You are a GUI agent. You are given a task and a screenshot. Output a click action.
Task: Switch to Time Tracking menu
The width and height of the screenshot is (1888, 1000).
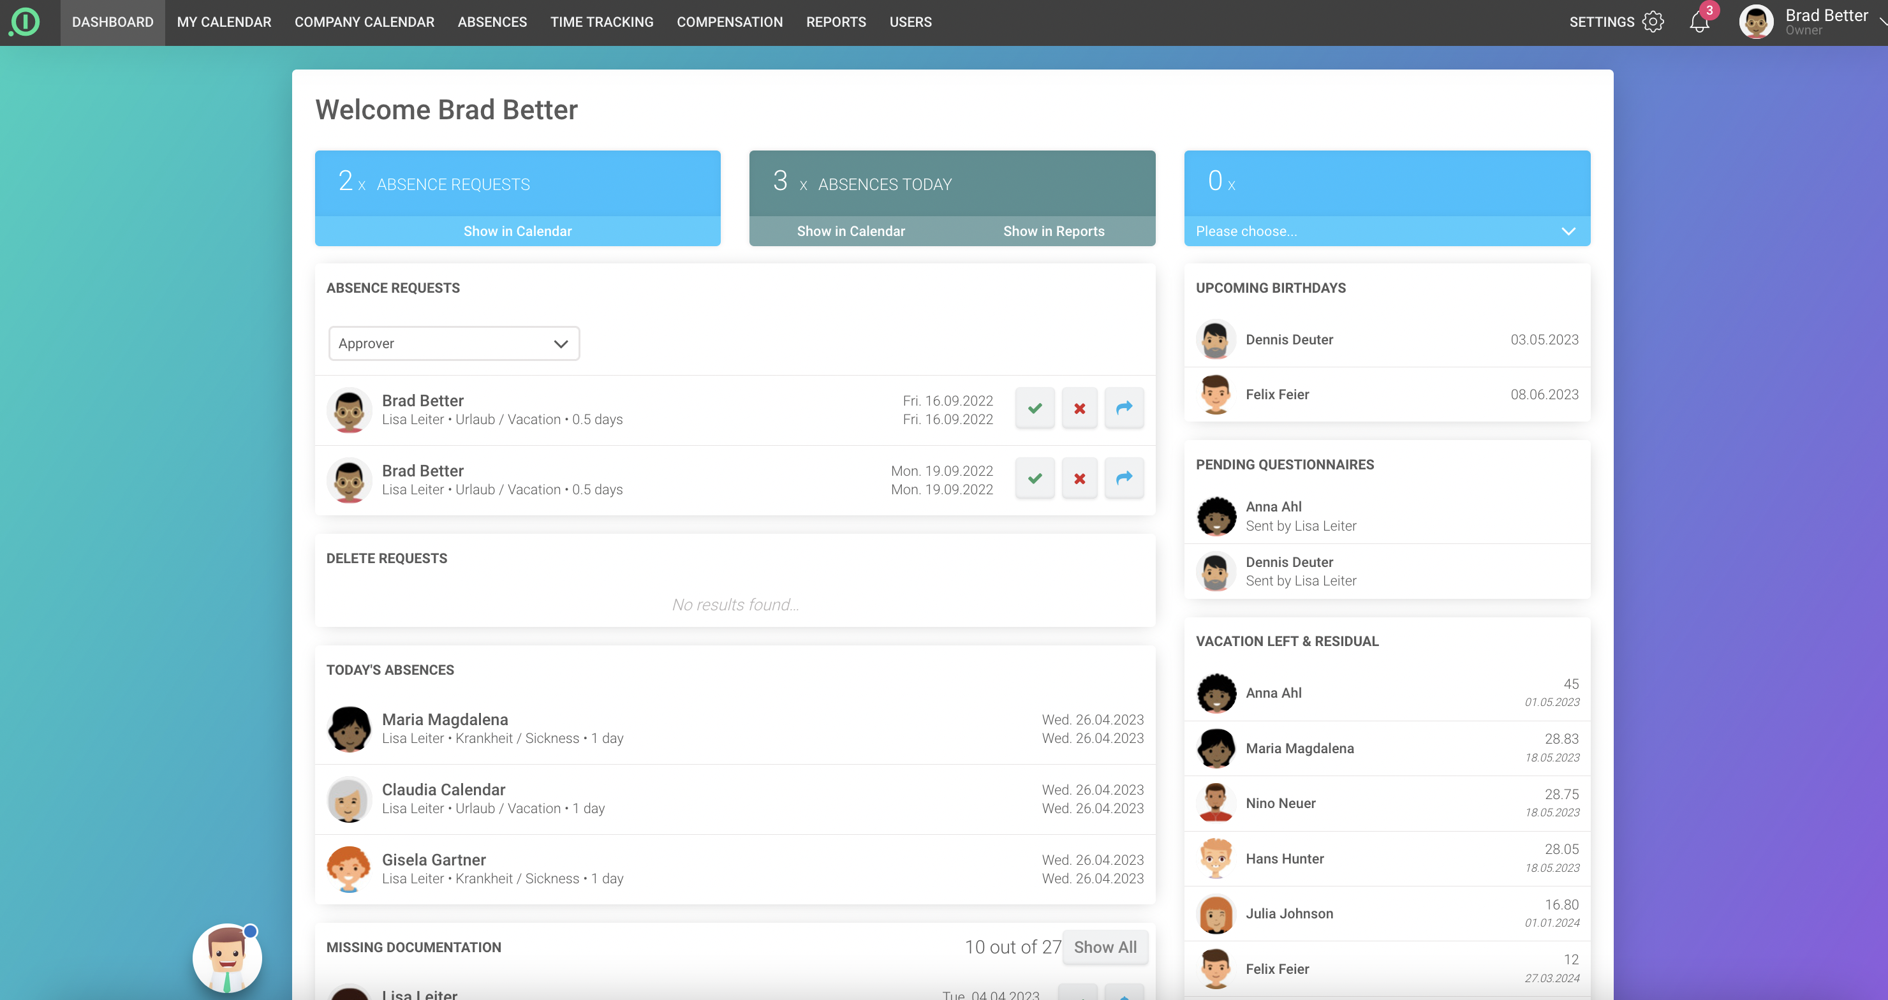(x=601, y=22)
